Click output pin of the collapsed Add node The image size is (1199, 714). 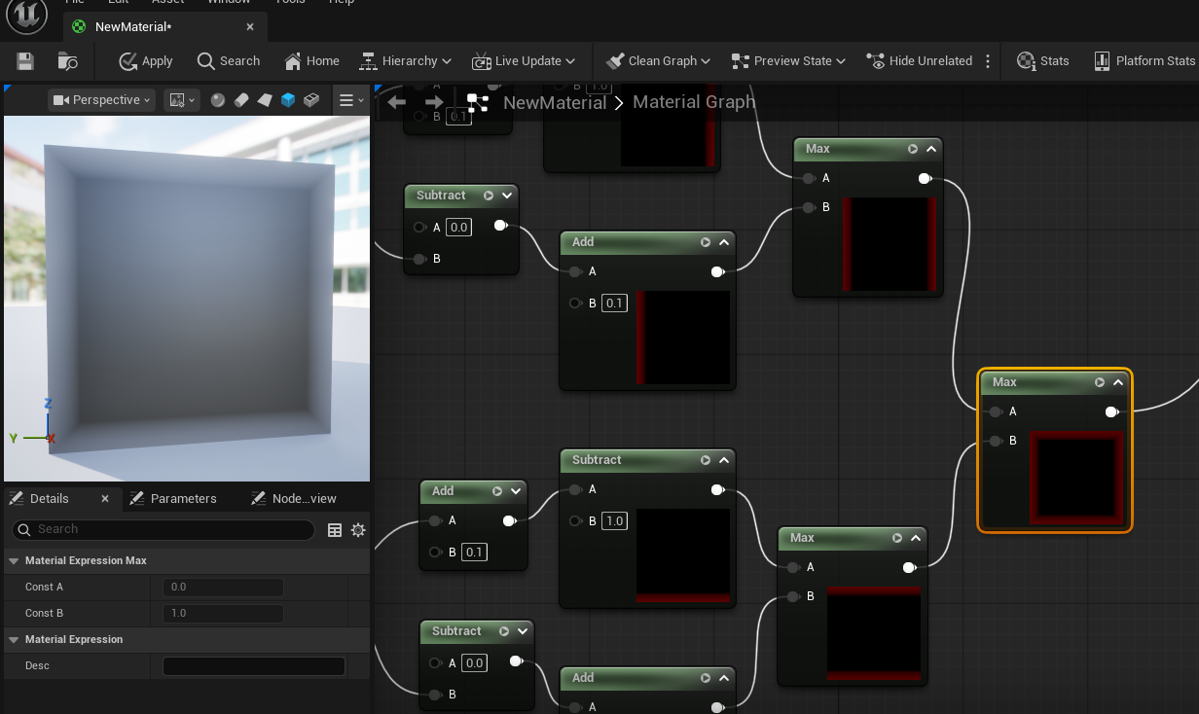click(x=509, y=521)
